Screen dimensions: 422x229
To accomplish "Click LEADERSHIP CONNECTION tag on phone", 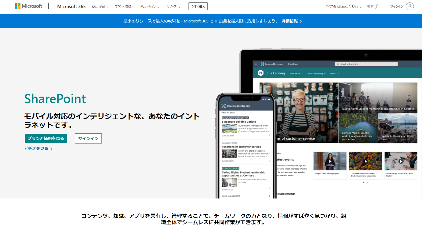I will pos(235,118).
